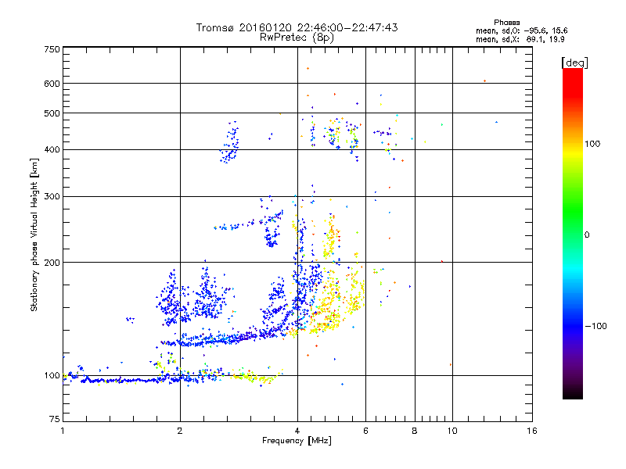Click the 'mean, sd,O: -95.6, 15.6' line
The image size is (626, 469).
[521, 30]
